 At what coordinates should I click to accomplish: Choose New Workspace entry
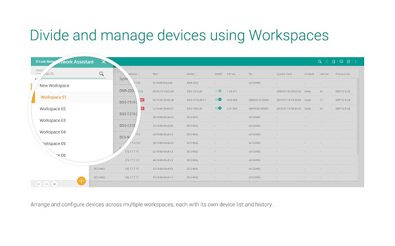[x=54, y=85]
